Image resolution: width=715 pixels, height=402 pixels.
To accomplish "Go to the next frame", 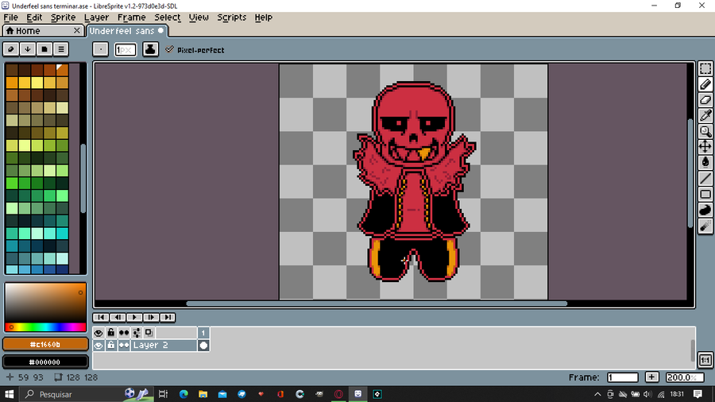I will (x=151, y=317).
